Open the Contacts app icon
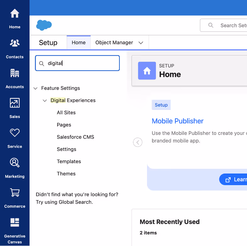 coord(15,43)
